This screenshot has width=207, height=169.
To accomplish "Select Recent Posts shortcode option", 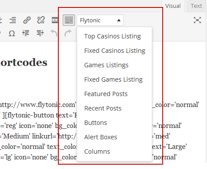I will coord(114,108).
